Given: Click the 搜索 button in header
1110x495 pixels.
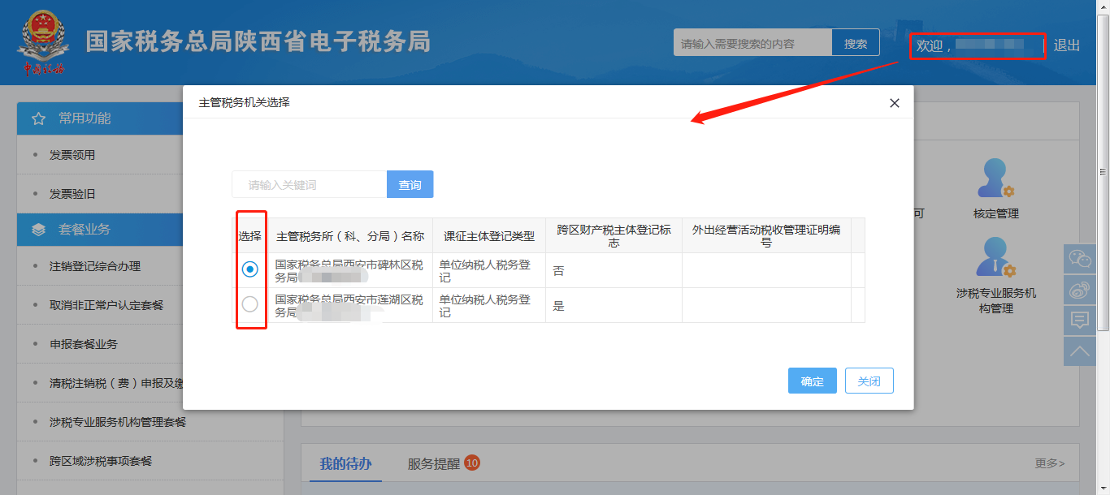Looking at the screenshot, I should pyautogui.click(x=856, y=43).
